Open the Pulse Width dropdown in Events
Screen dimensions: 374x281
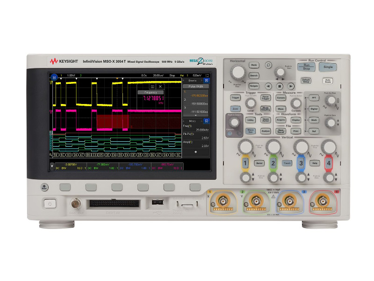195,86
